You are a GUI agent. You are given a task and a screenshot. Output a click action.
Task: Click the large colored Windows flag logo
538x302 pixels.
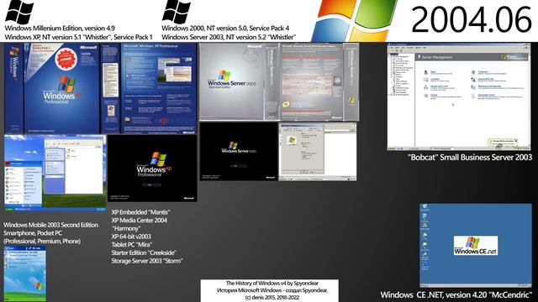click(x=354, y=20)
